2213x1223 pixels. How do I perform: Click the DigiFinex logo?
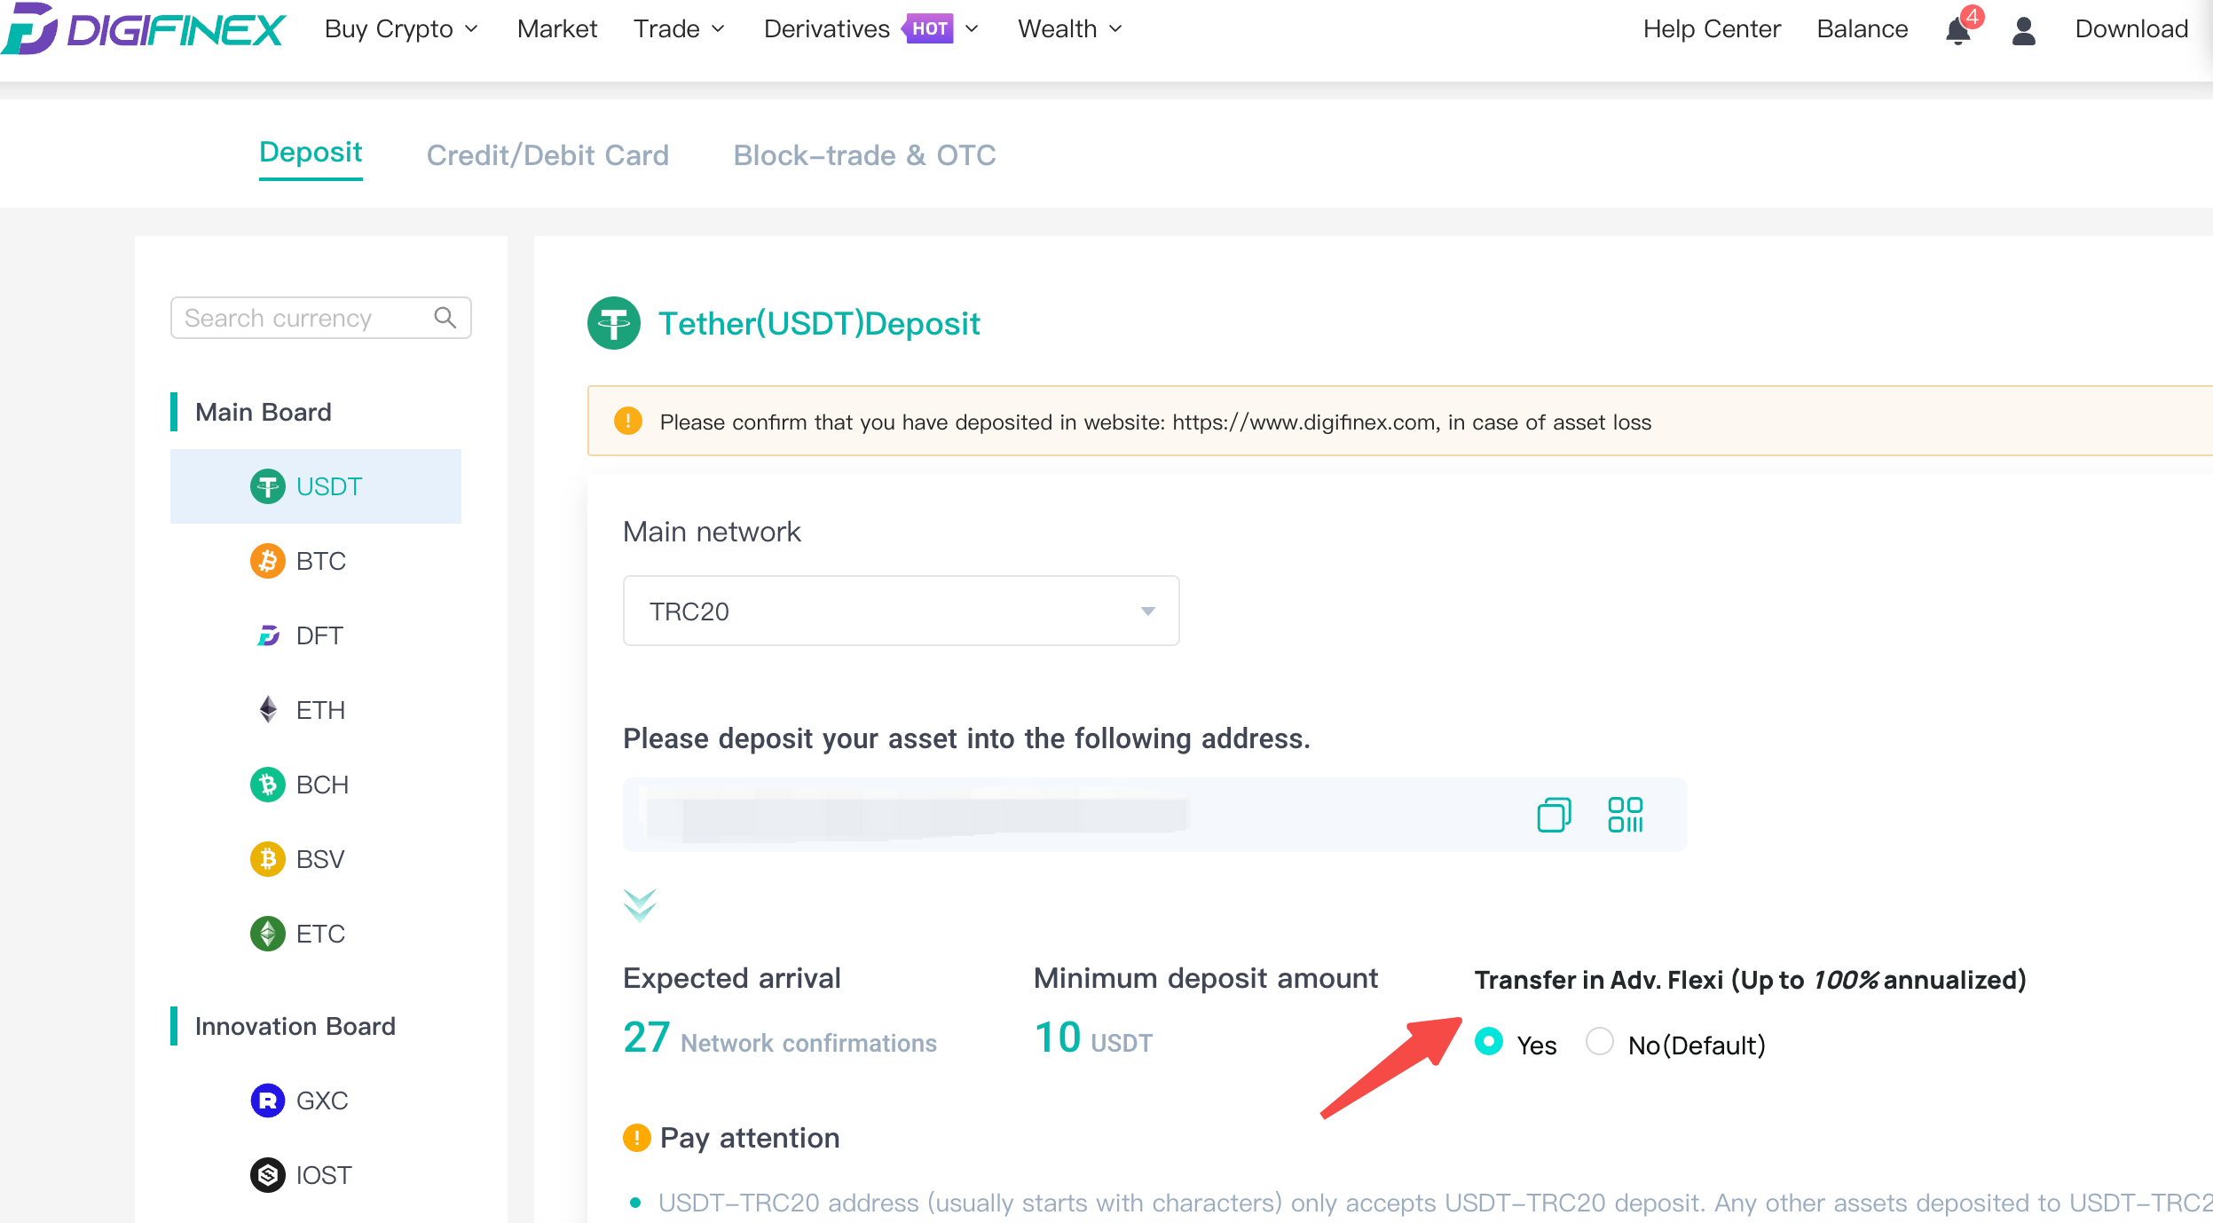[x=144, y=28]
